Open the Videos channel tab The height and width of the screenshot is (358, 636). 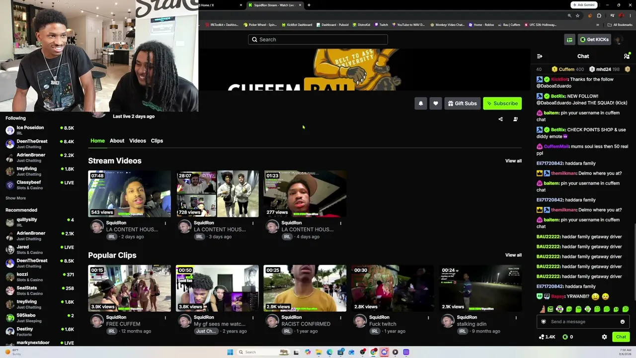point(138,141)
